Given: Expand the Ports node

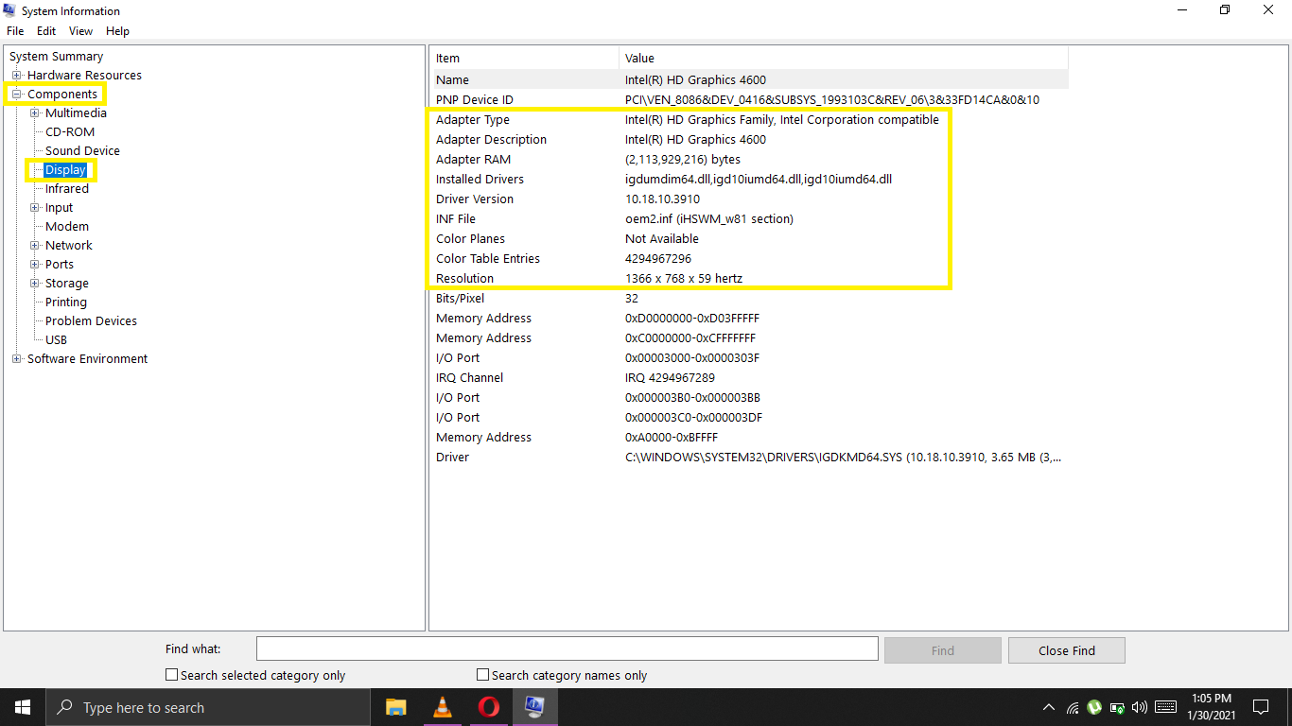Looking at the screenshot, I should point(35,265).
